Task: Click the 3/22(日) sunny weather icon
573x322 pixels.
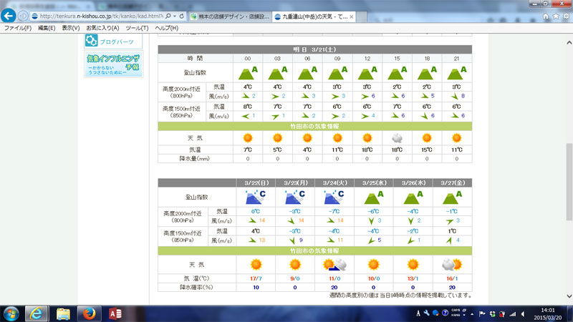Action: (256, 264)
